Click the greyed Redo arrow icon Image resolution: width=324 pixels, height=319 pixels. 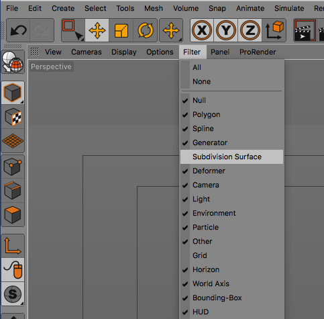(42, 30)
